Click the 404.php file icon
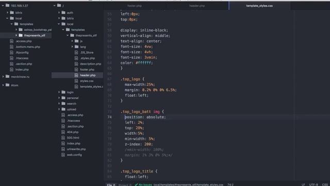Image resolution: width=330 pixels, height=186 pixels. click(x=63, y=132)
